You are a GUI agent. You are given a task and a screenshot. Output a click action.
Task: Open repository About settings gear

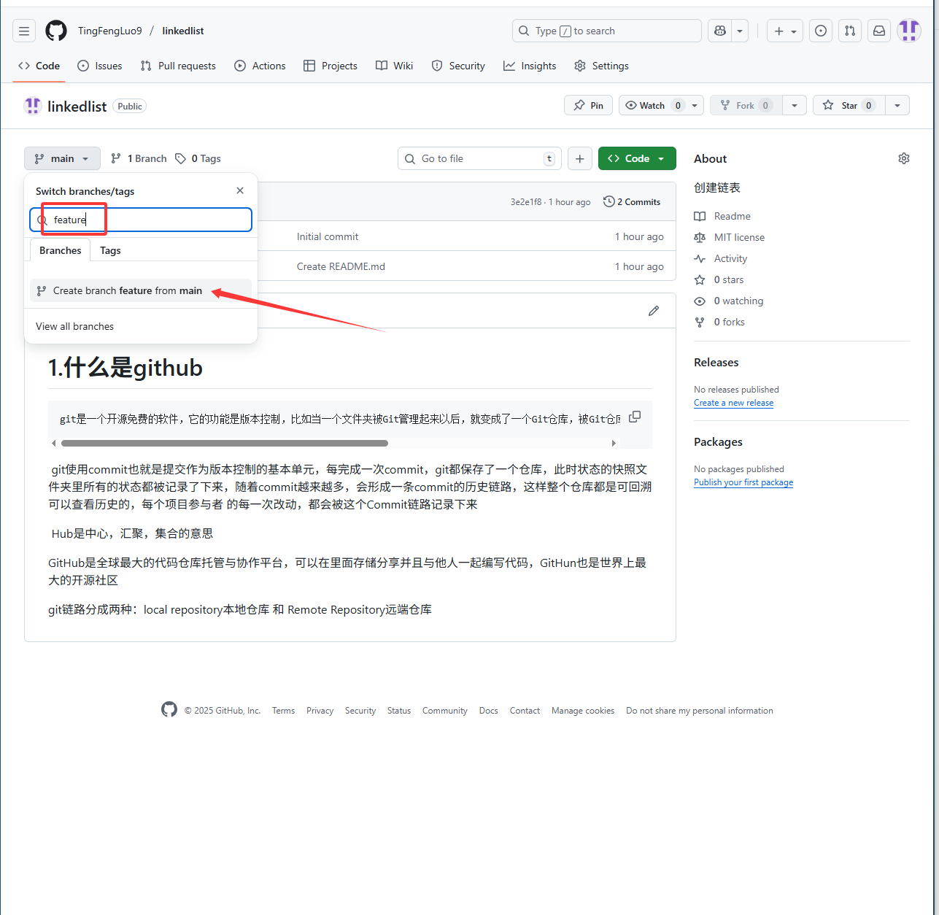903,159
